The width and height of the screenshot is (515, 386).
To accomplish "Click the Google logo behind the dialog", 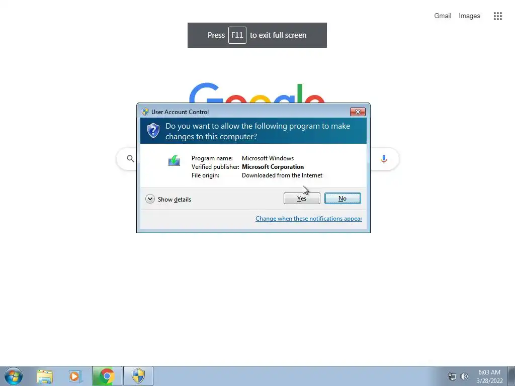I will coord(257,93).
